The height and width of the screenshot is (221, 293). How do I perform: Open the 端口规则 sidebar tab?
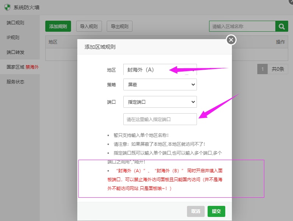(x=15, y=23)
